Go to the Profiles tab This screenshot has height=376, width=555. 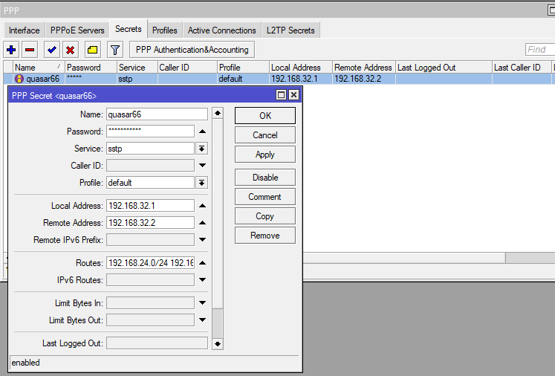[165, 30]
